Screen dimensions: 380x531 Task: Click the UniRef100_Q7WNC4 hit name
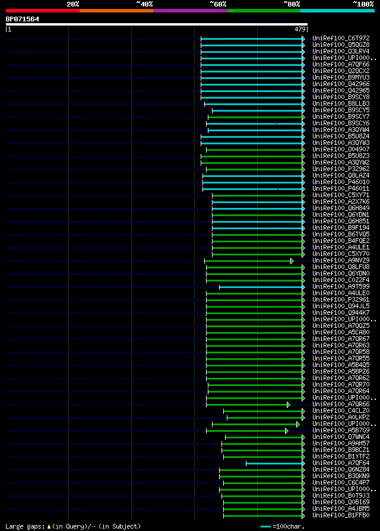[x=341, y=437]
